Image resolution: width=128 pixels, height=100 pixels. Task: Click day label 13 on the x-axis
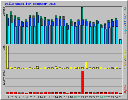click(x=52, y=97)
